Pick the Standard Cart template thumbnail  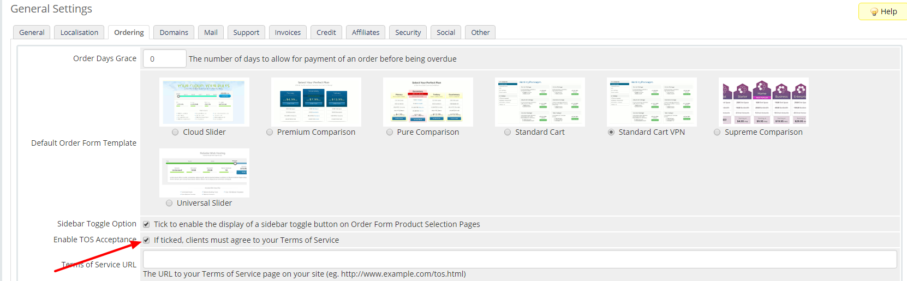click(x=540, y=102)
